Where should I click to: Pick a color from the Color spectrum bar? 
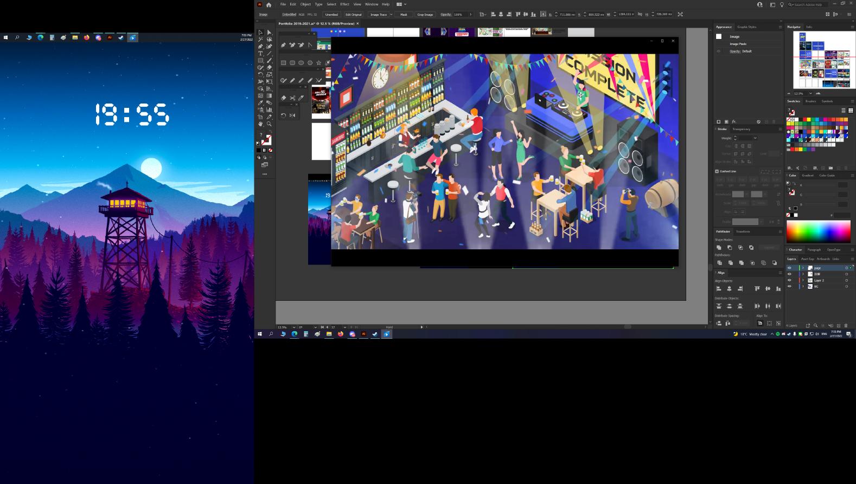(x=818, y=231)
